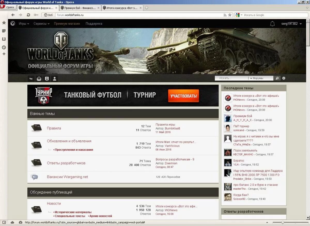Image resolution: width=310 pixels, height=226 pixels.
Task: Open the forum profile person icon
Action: pos(55,79)
